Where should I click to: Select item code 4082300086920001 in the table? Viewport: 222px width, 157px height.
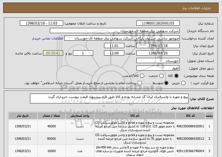193,126
